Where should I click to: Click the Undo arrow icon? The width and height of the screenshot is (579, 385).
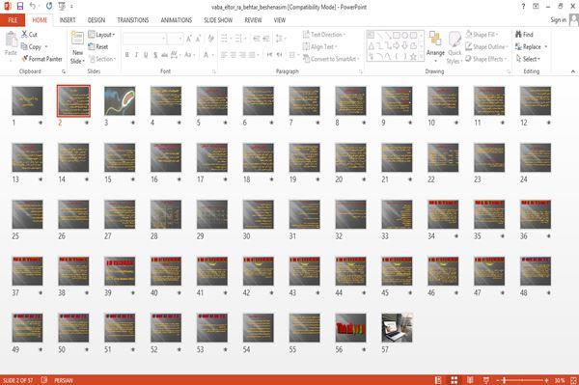(x=33, y=6)
